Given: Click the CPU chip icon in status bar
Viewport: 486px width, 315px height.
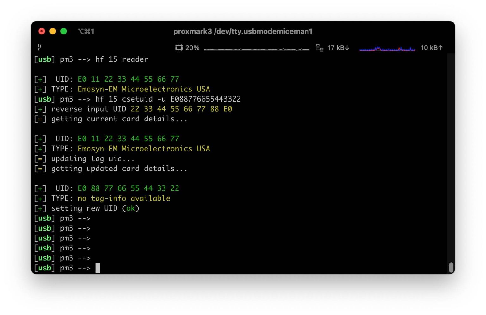Looking at the screenshot, I should [x=179, y=48].
